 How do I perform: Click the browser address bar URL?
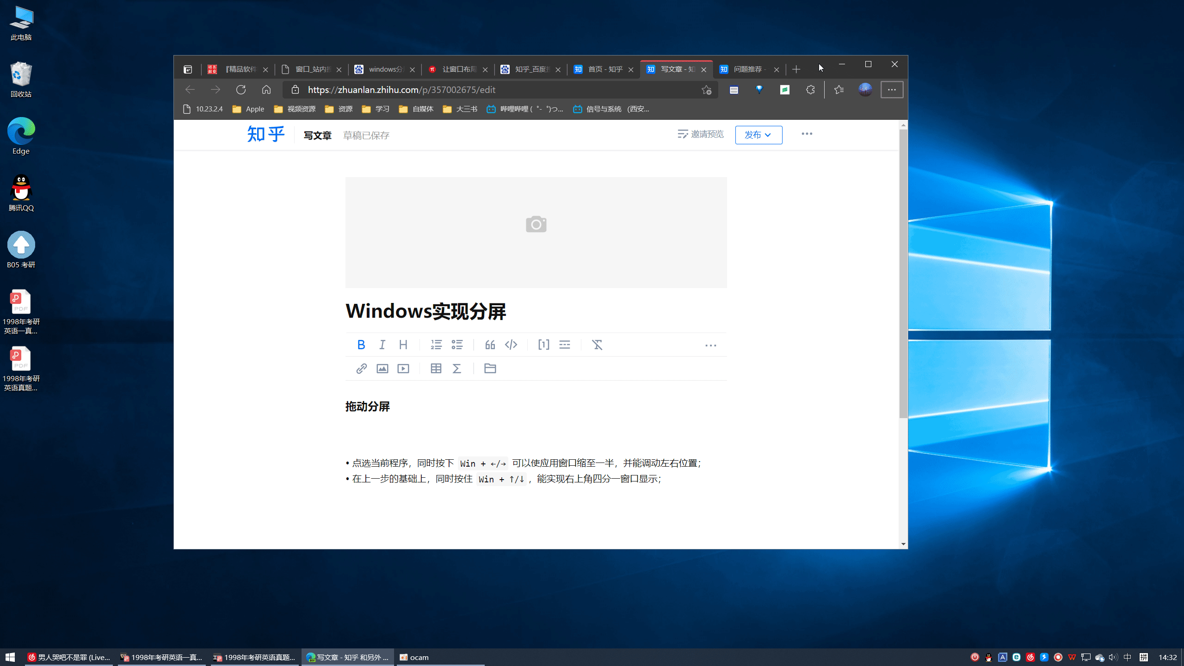[401, 90]
